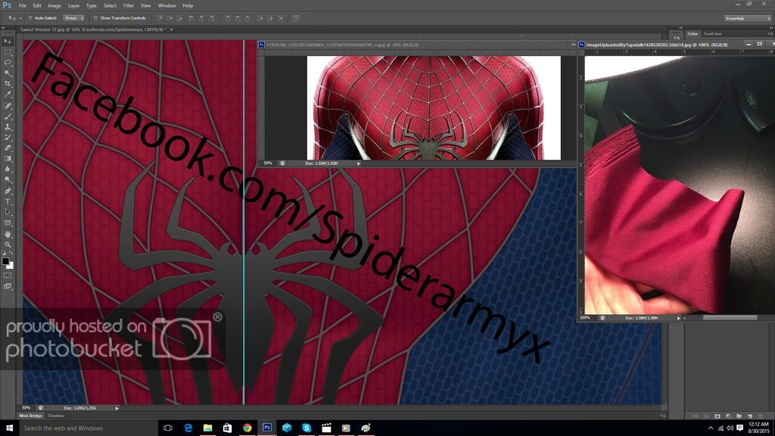
Task: Click the Windows Start button
Action: click(x=9, y=428)
